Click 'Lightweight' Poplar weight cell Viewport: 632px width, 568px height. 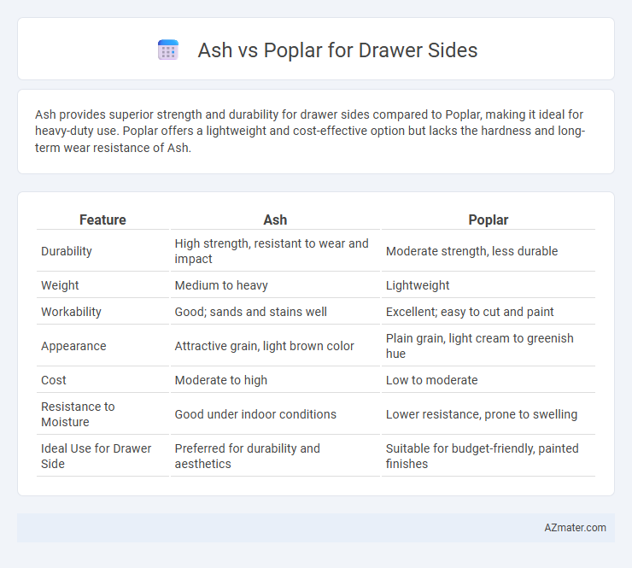[x=417, y=285]
